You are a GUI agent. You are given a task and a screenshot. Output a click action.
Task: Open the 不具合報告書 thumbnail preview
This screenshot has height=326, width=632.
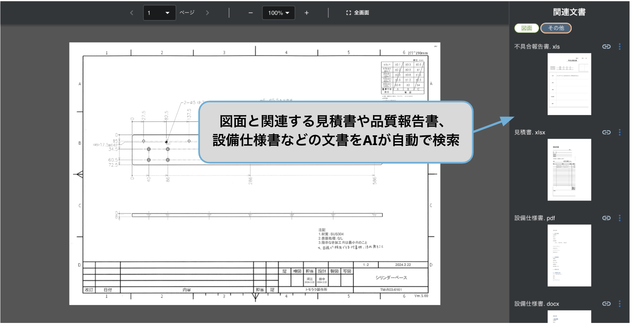click(x=569, y=84)
